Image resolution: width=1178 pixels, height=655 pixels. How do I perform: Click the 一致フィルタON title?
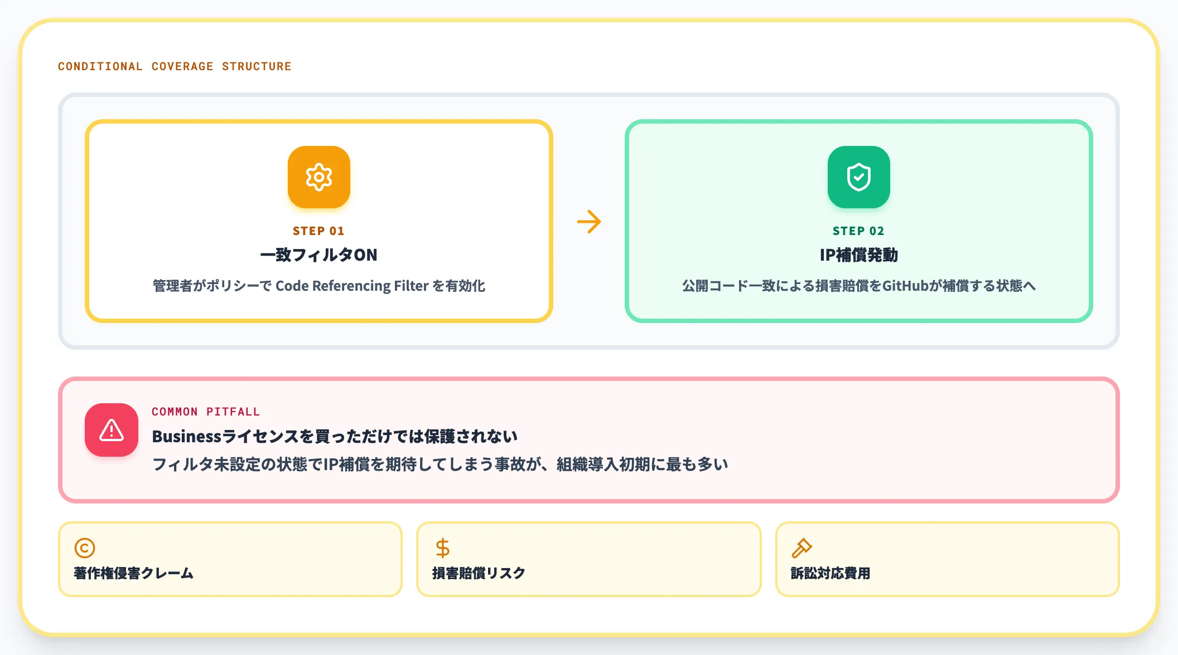coord(318,255)
